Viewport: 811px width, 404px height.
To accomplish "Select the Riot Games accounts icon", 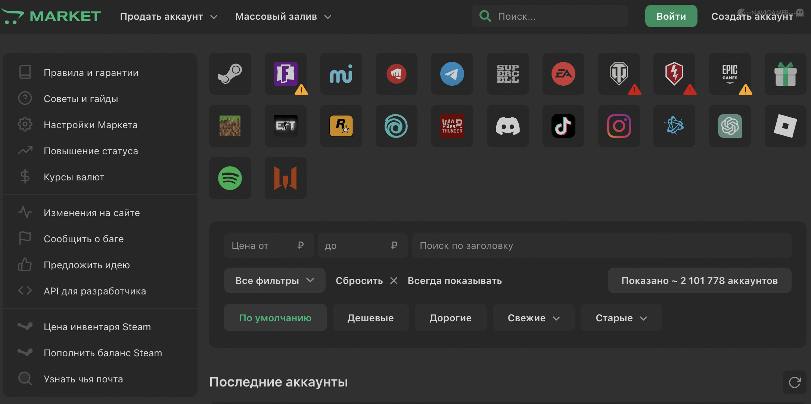I will point(397,74).
